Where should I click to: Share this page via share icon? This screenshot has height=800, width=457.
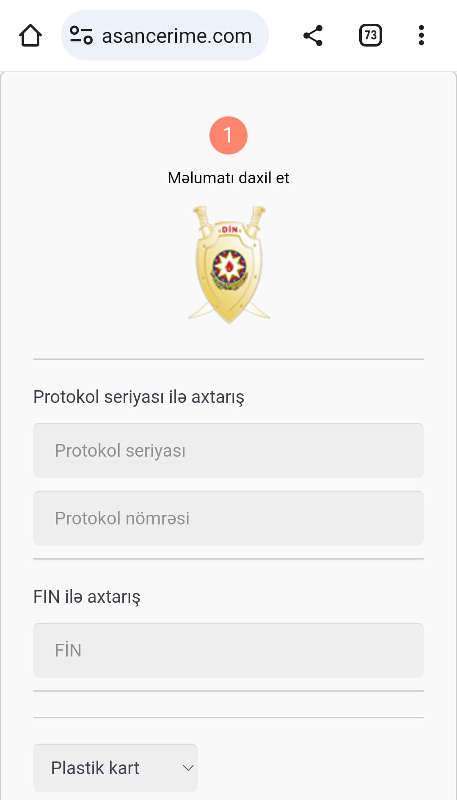313,36
